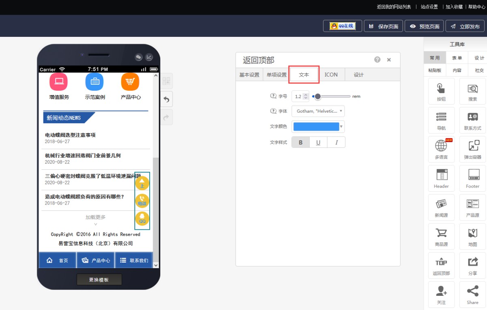Tap 增值服务 icon in phone preview
This screenshot has width=487, height=310.
(59, 81)
